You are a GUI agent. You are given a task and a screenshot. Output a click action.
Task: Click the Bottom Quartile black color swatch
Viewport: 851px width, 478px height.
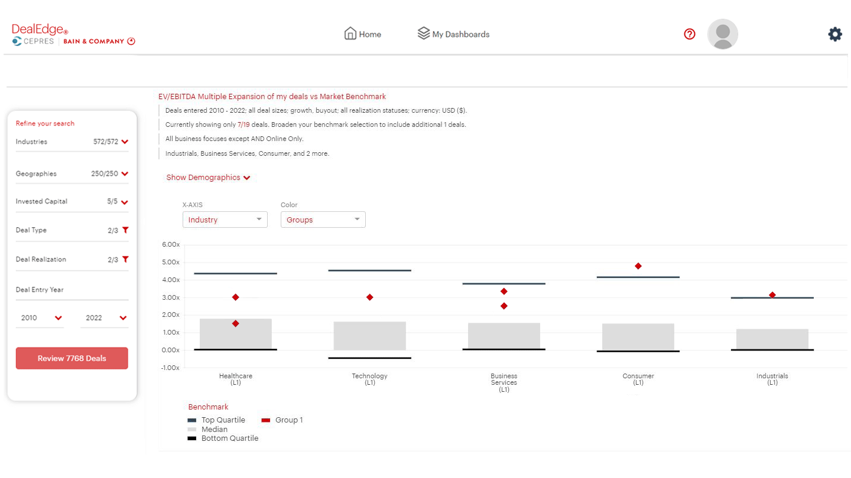click(x=190, y=438)
